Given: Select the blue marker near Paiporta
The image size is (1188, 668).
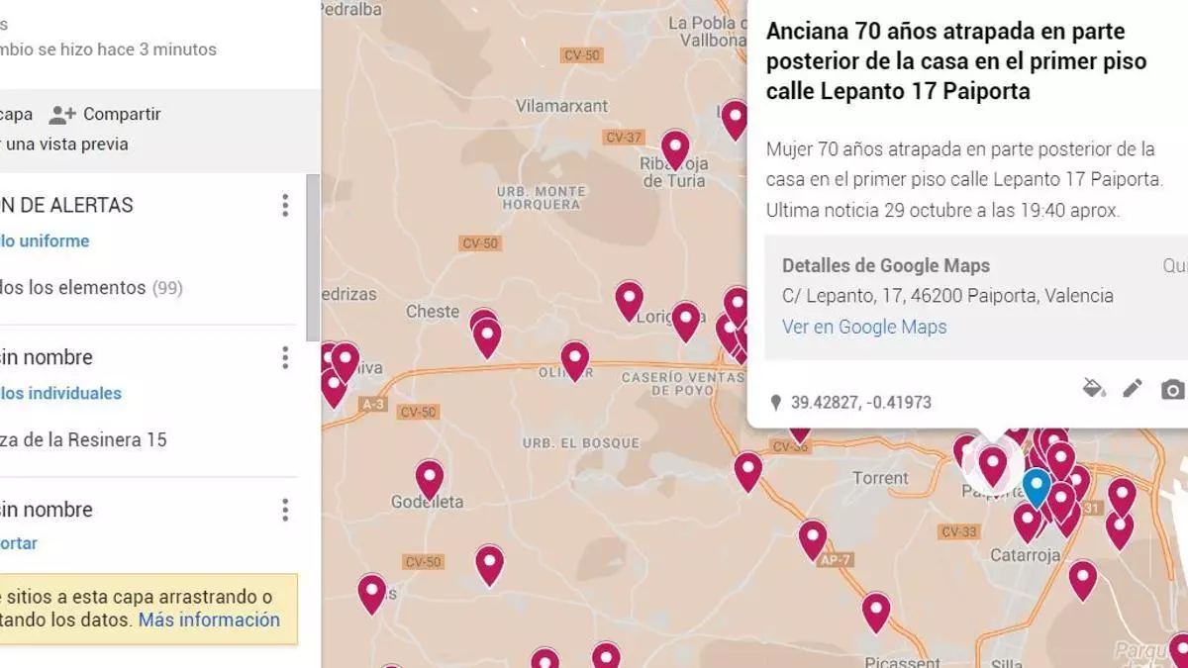Looking at the screenshot, I should point(1037,487).
